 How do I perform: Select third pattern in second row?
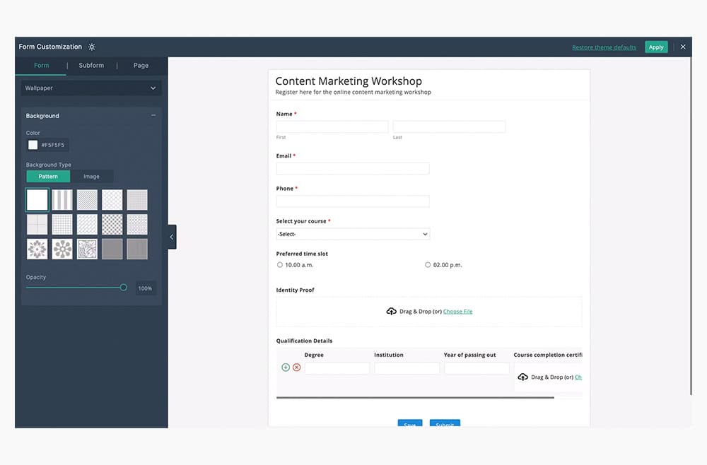[87, 225]
